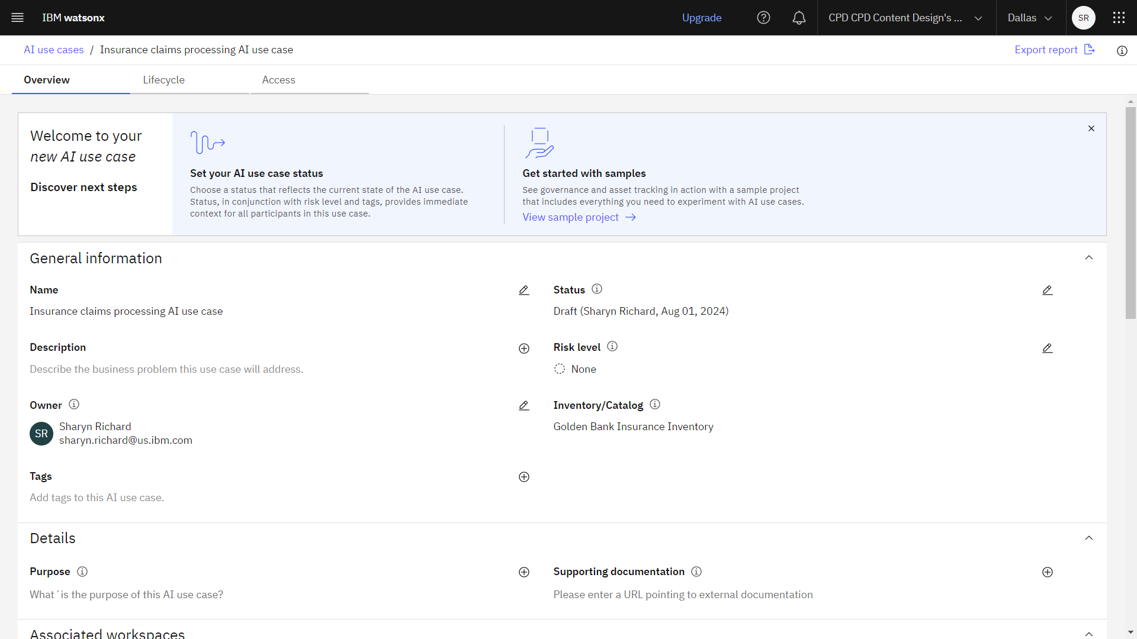
Task: Edit the Risk level
Action: click(x=1048, y=348)
